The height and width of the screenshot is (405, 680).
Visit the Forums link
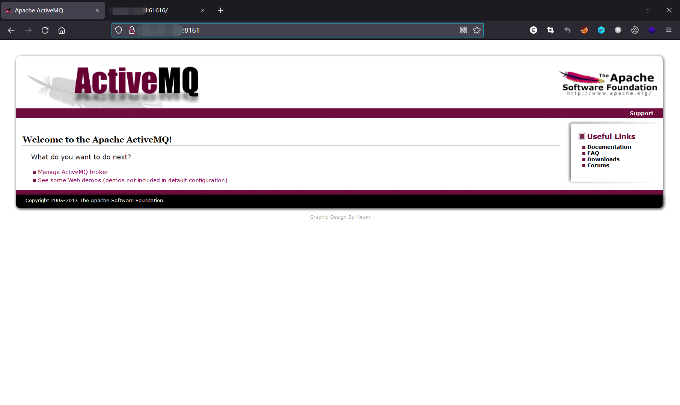(598, 165)
